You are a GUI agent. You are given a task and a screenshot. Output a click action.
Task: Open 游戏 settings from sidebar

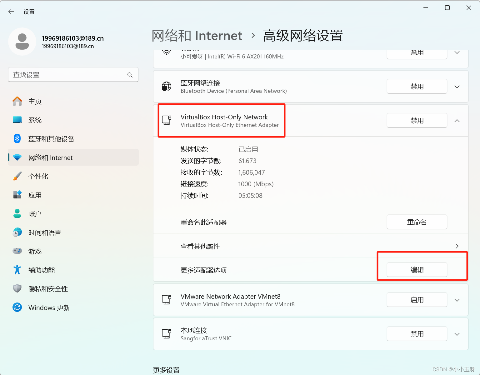coord(35,251)
